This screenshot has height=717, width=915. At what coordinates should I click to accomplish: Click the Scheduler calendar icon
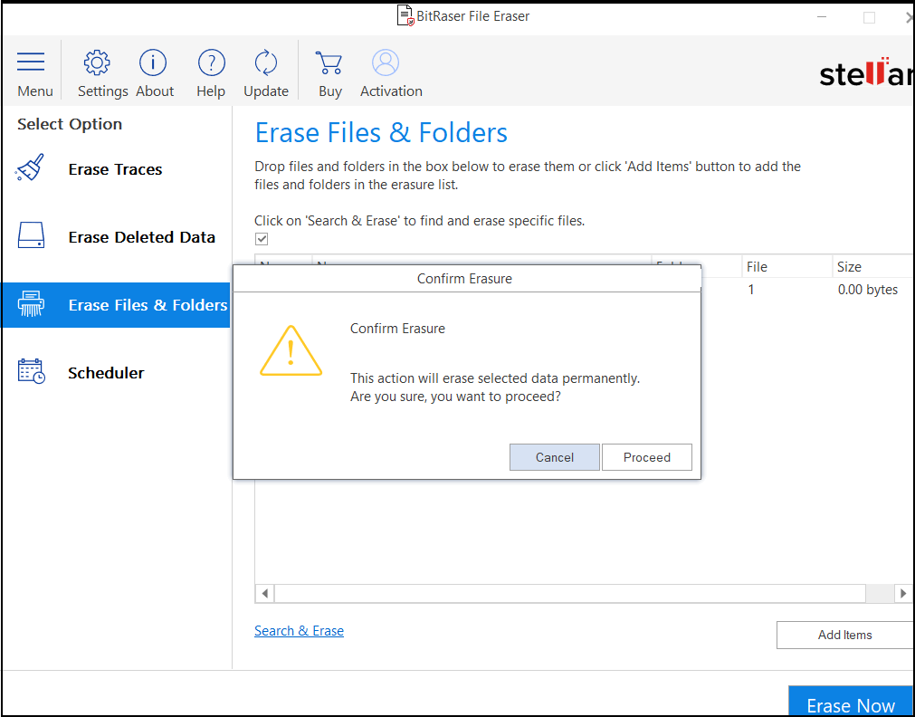[x=32, y=371]
